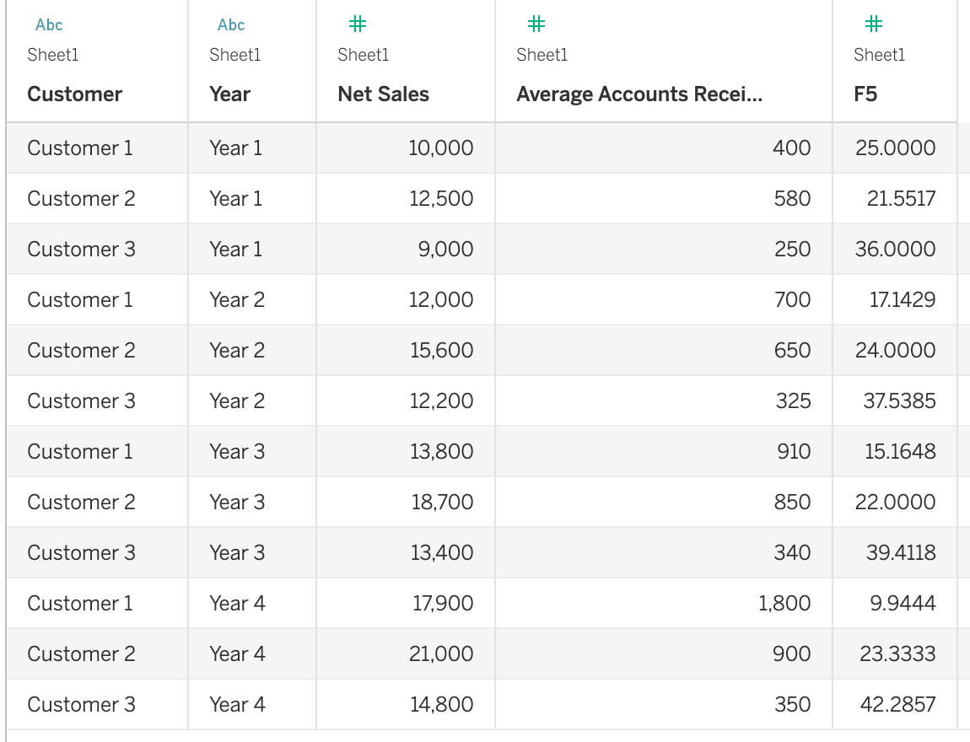This screenshot has width=970, height=742.
Task: Click the # icon above Average Accounts Receivable
Action: [536, 24]
